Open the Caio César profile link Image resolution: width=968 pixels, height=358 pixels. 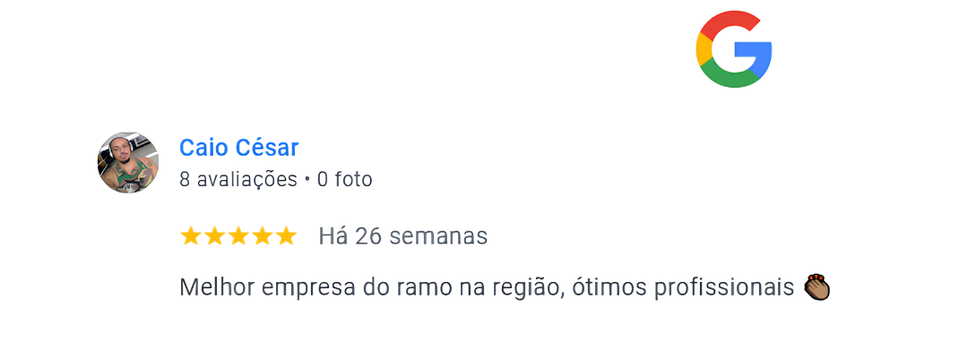(238, 148)
